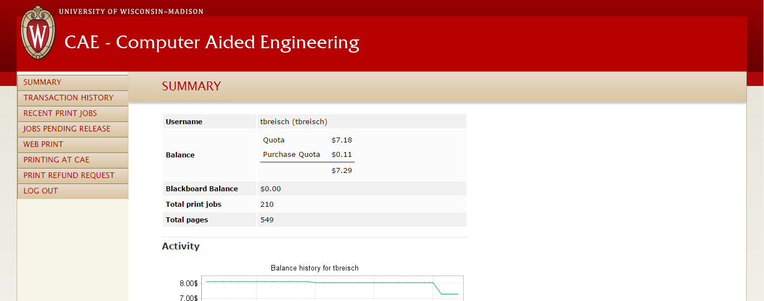The image size is (764, 301).
Task: Click the Total print jobs label
Action: click(194, 204)
